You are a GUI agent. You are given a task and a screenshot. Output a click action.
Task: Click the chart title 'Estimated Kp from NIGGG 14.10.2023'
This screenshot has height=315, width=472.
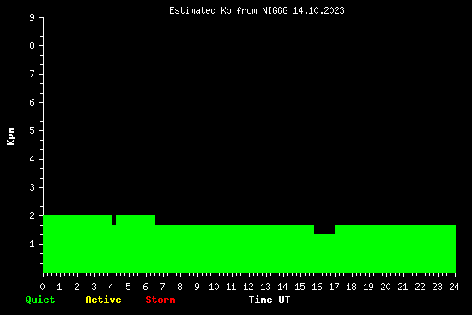pyautogui.click(x=257, y=11)
